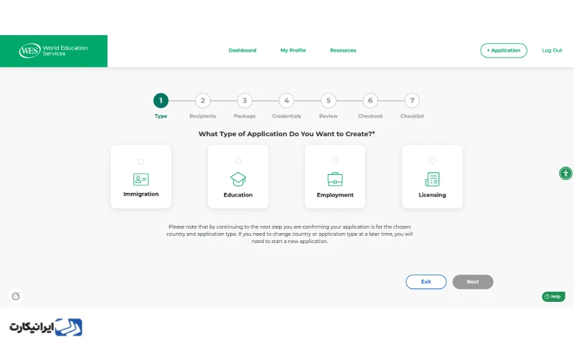
Task: Select the Licensing radio button
Action: click(x=433, y=161)
